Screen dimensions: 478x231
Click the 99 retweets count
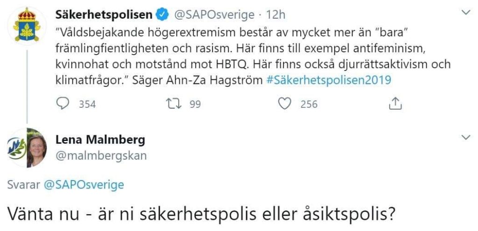195,105
